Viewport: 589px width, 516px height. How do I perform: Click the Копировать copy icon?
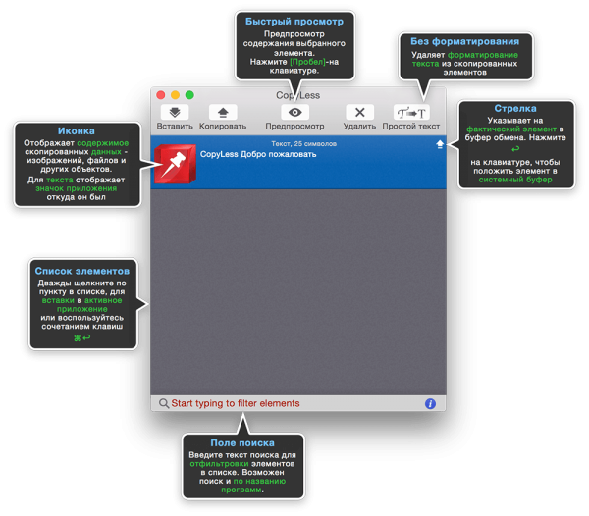223,112
